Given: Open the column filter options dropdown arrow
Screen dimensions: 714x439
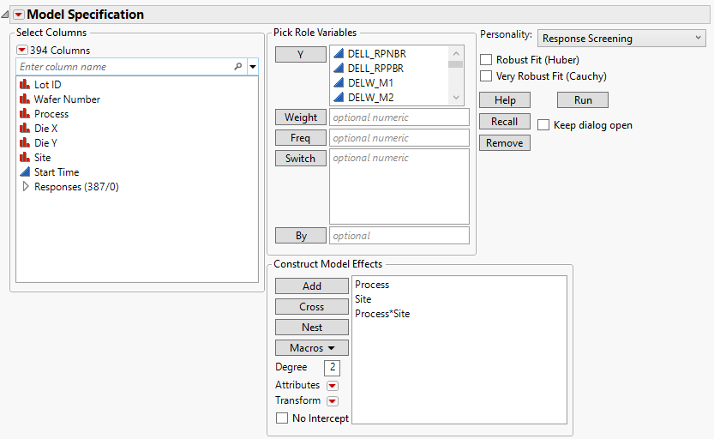Looking at the screenshot, I should [253, 67].
